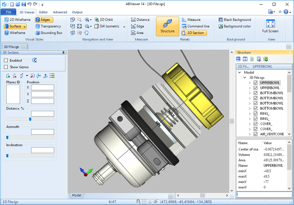Choose the Distance measure tool
This screenshot has height=205, width=294.
pyautogui.click(x=140, y=20)
